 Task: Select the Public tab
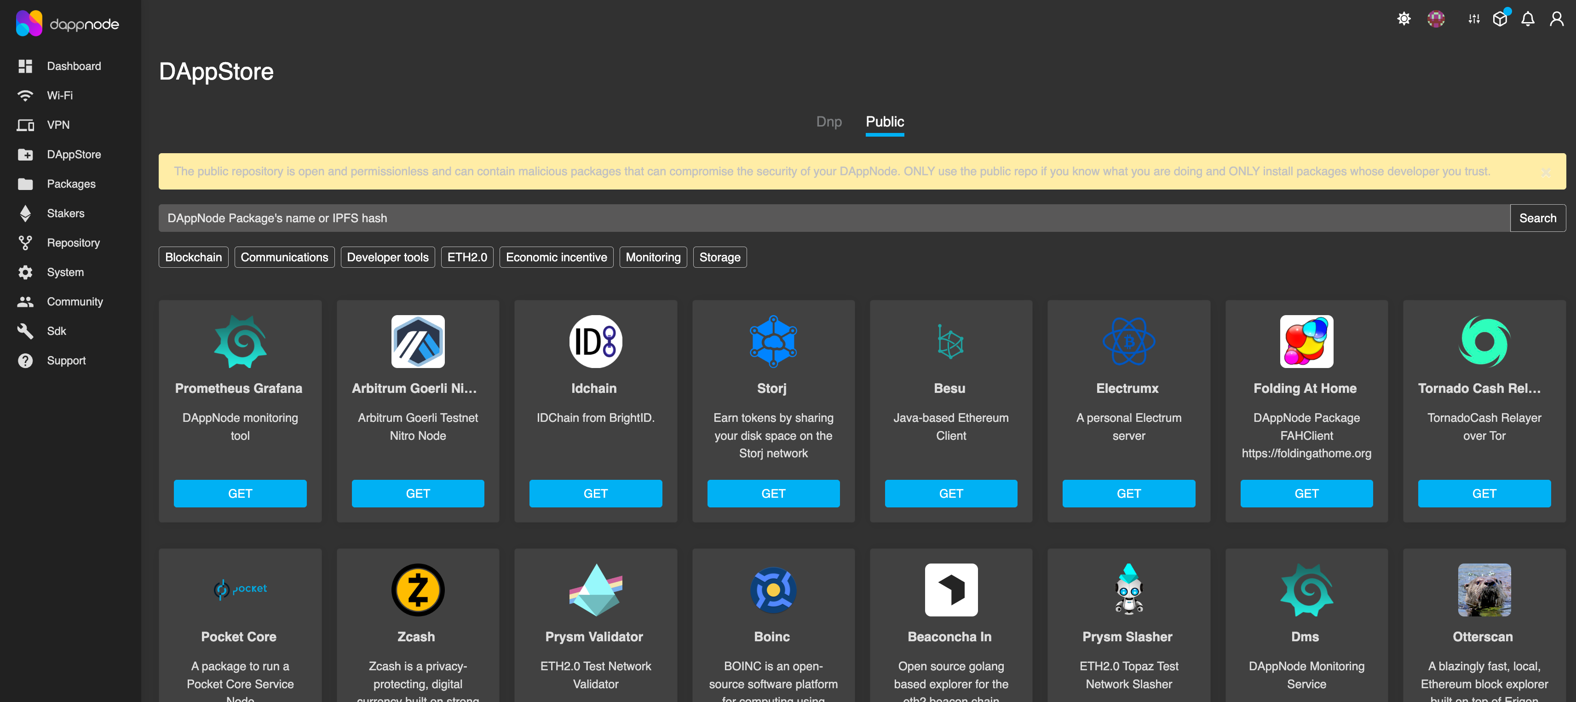(x=885, y=122)
